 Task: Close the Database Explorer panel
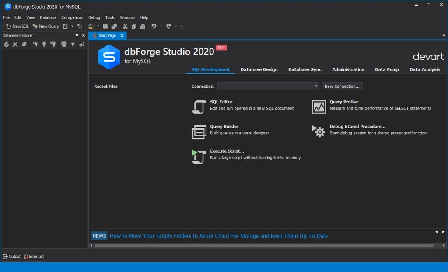[84, 35]
